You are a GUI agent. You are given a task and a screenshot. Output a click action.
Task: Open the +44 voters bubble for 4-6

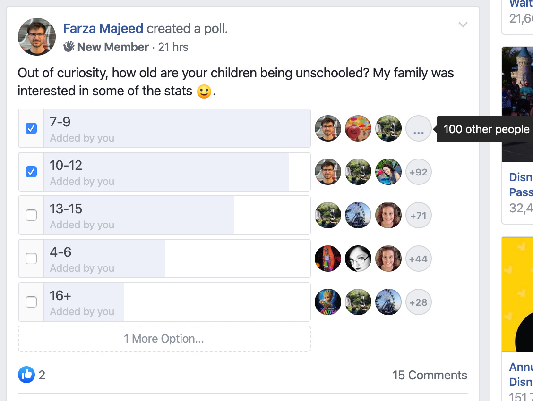(419, 259)
